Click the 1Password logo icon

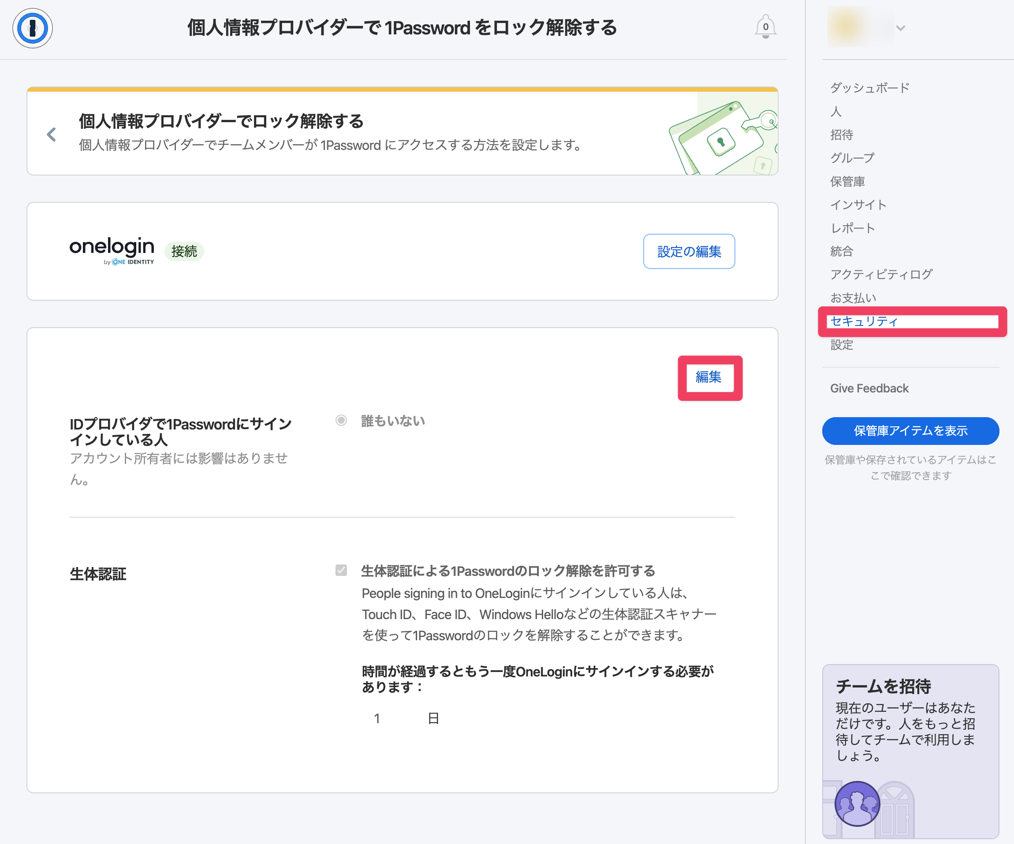(x=32, y=28)
